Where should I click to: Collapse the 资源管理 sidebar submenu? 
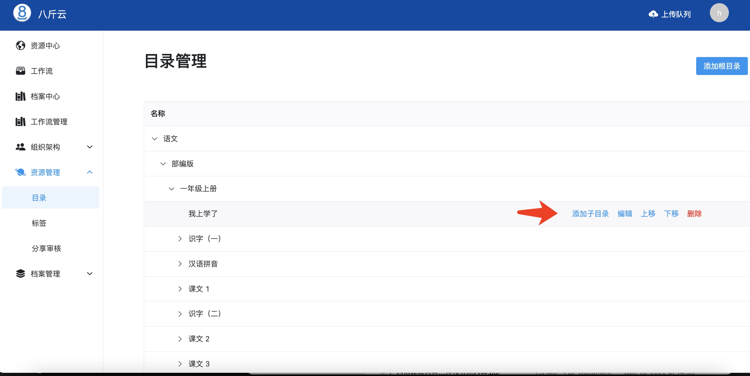pyautogui.click(x=90, y=172)
